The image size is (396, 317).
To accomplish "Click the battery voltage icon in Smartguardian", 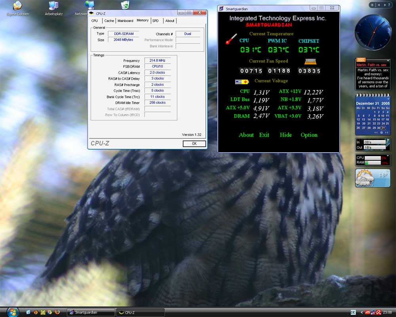I will click(x=242, y=82).
